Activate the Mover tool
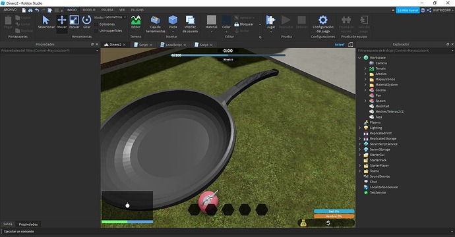 tap(62, 22)
